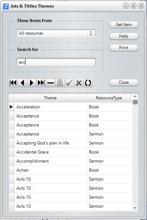Select the Accidental Grace row

(73, 152)
